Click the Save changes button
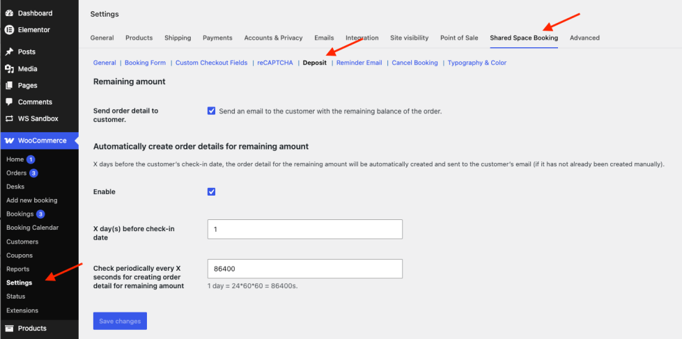682x339 pixels. 120,321
